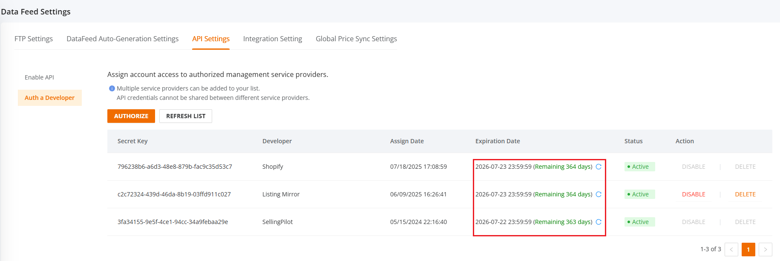Select the API Settings tab
Viewport: 780px width, 261px height.
pos(211,39)
